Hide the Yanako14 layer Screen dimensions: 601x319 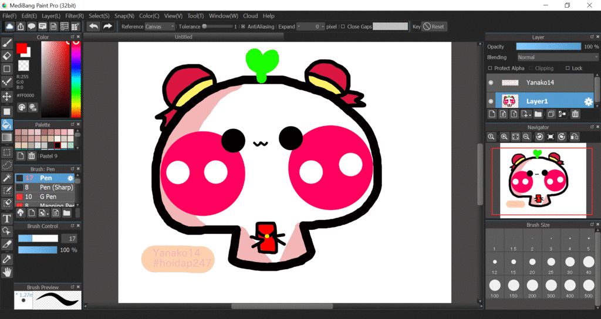click(491, 82)
